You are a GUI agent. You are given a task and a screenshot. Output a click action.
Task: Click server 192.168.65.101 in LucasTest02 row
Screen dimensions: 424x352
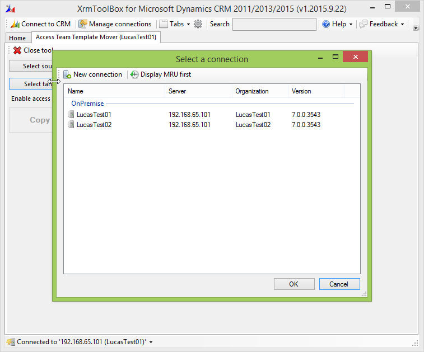tap(189, 125)
